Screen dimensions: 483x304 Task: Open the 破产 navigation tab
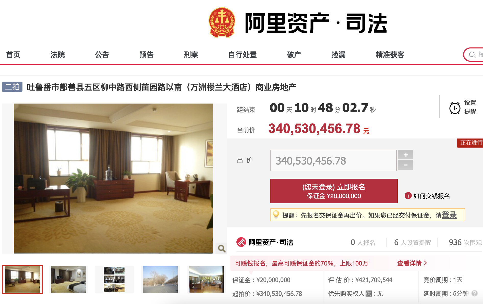294,55
